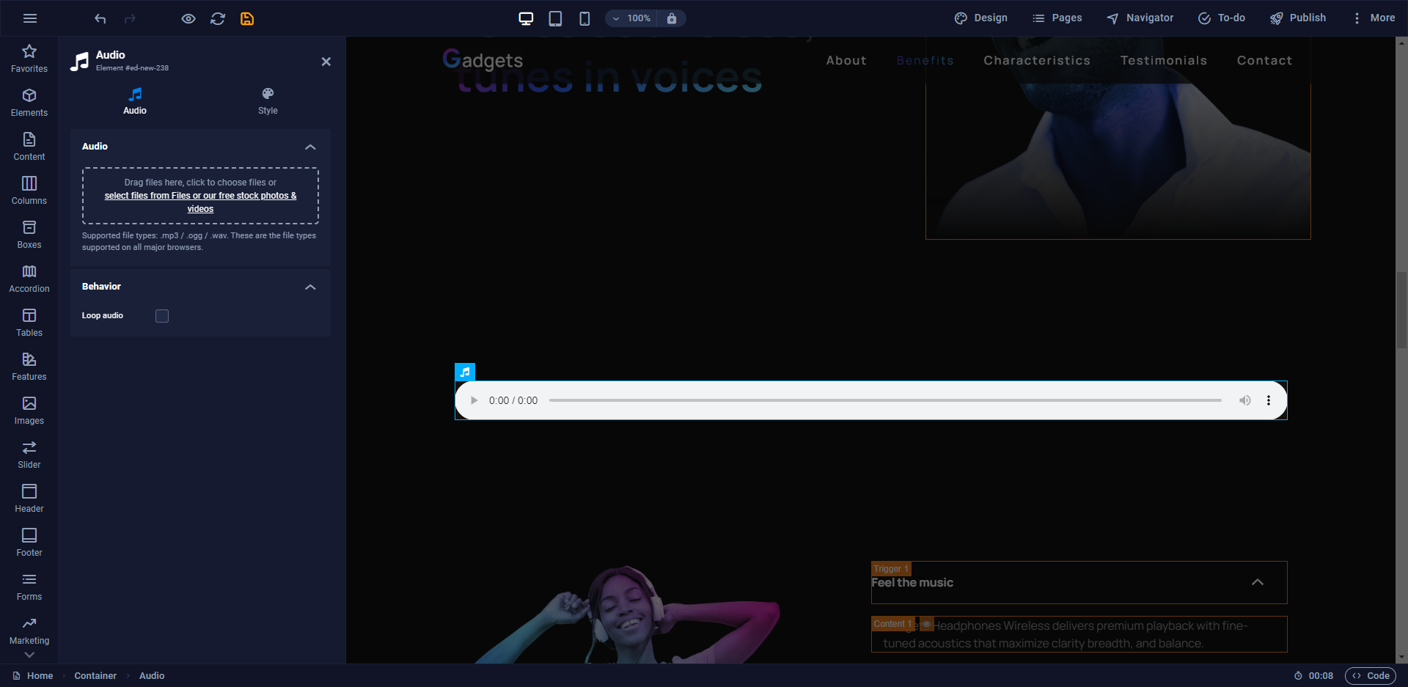The height and width of the screenshot is (687, 1408).
Task: Switch to tablet view
Action: (555, 18)
